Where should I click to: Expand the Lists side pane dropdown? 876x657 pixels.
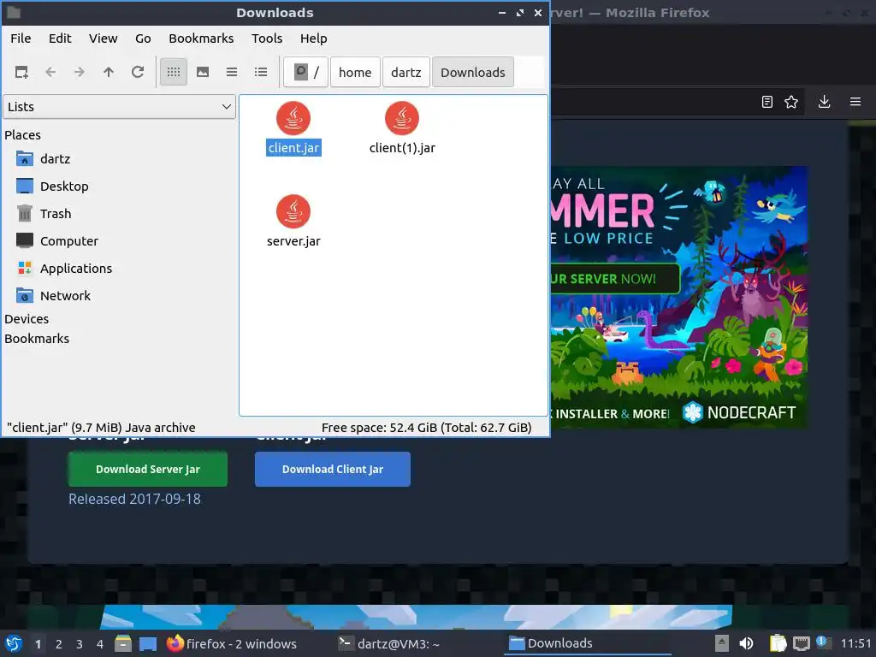coord(120,107)
